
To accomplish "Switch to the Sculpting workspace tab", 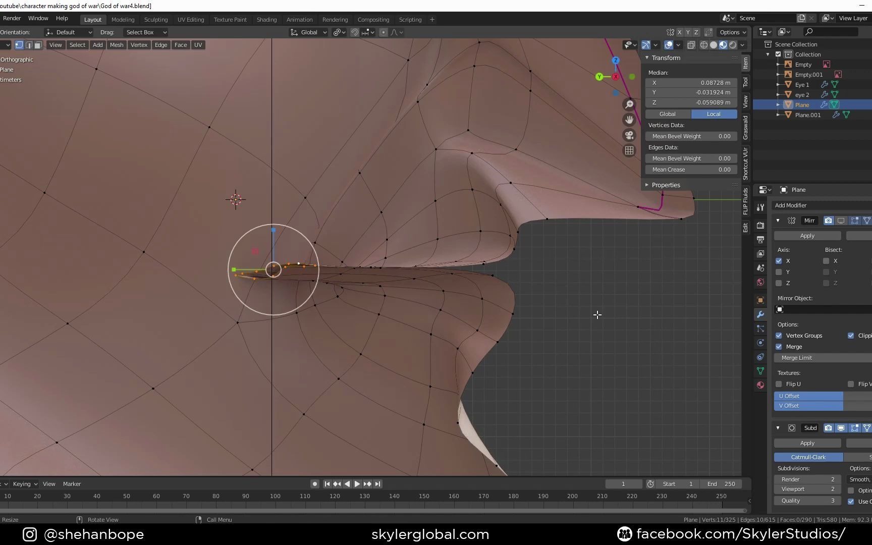I will coord(156,19).
